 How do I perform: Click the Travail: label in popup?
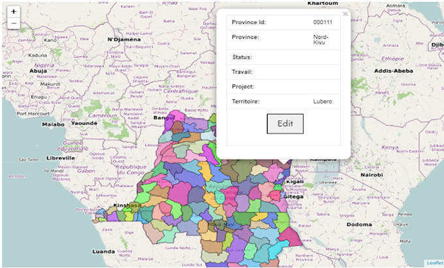pos(242,72)
